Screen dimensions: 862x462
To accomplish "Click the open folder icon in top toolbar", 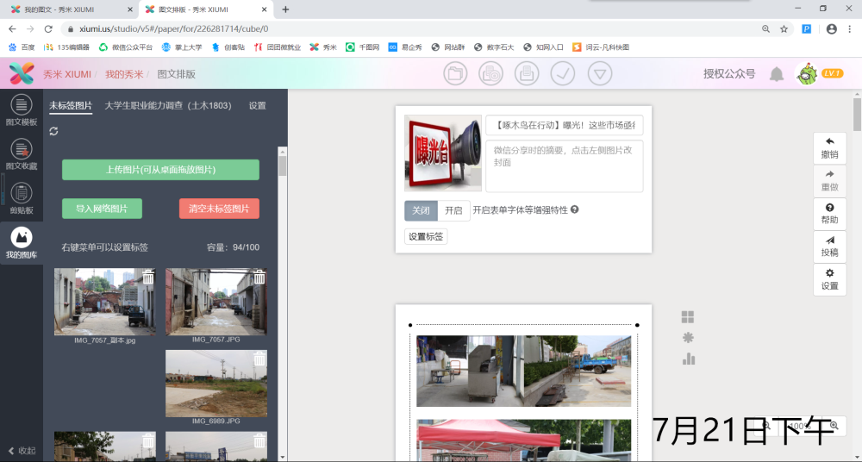I will pos(455,74).
